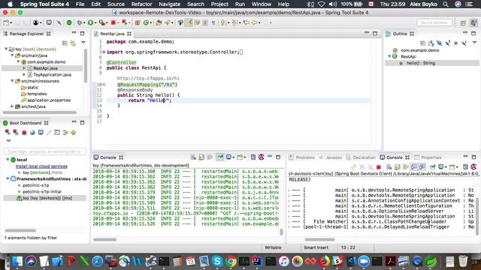This screenshot has height=270, width=481.
Task: Click right Console horizontal scrollbar thumb
Action: [x=319, y=239]
